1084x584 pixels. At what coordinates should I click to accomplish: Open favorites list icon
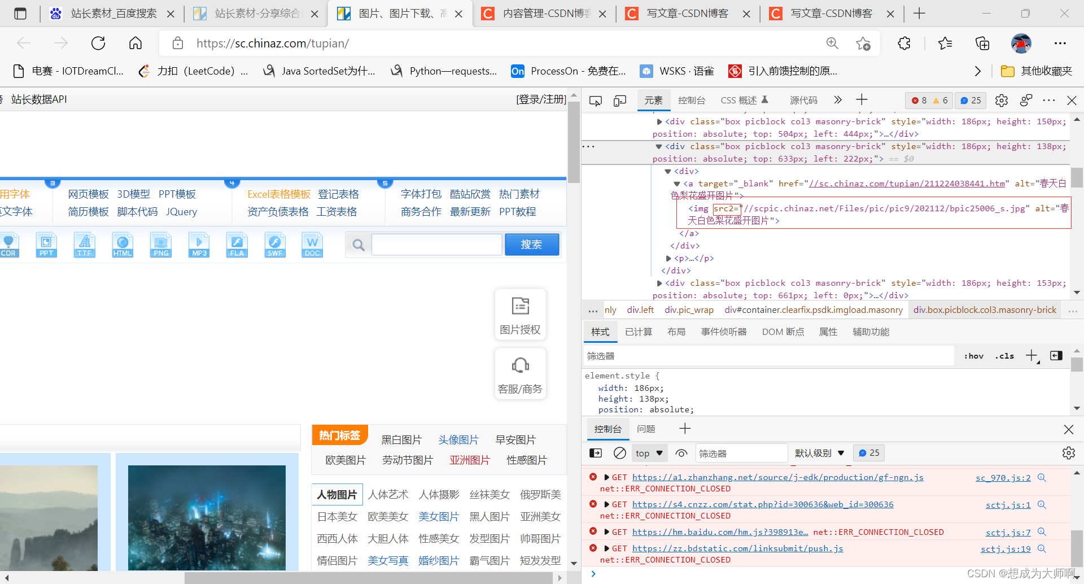945,43
